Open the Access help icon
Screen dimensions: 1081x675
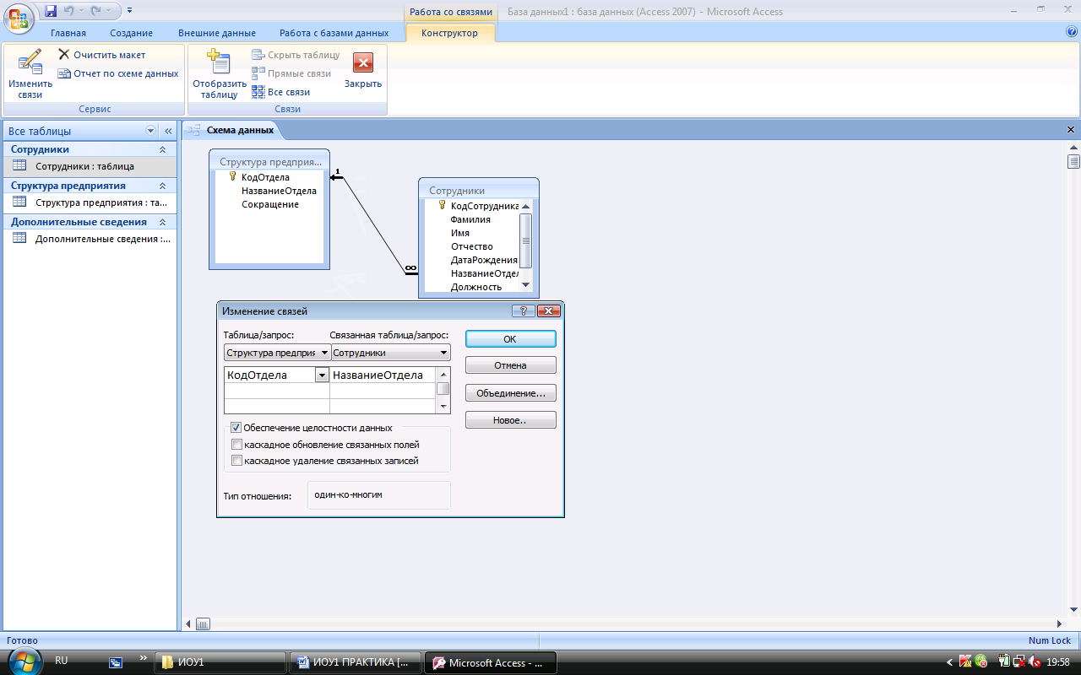point(1072,31)
